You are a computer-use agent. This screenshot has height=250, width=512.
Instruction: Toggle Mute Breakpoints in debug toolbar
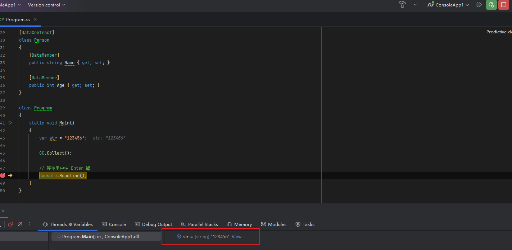pyautogui.click(x=20, y=224)
